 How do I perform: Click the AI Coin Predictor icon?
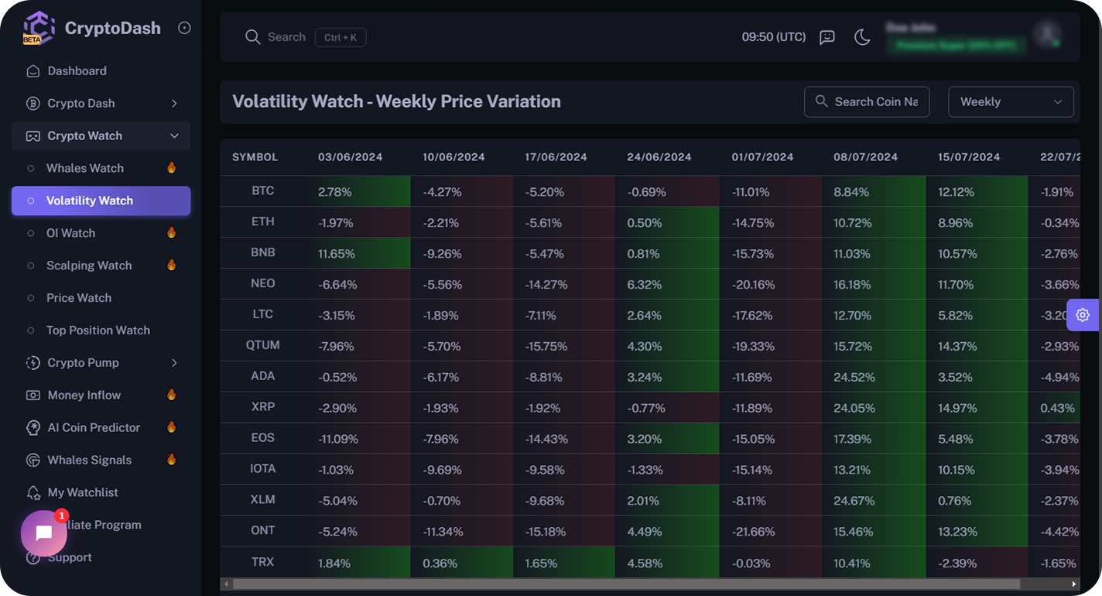(33, 428)
